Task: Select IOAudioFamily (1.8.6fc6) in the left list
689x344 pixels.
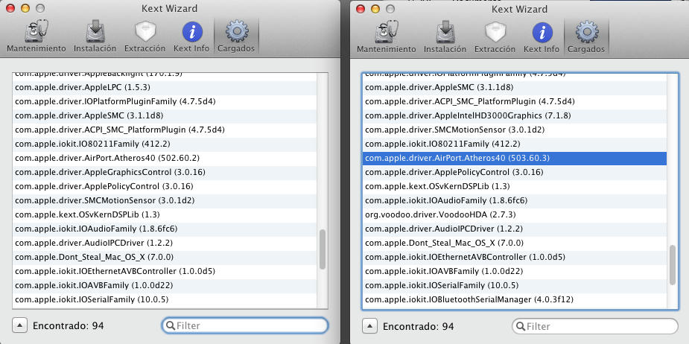Action: coord(165,229)
